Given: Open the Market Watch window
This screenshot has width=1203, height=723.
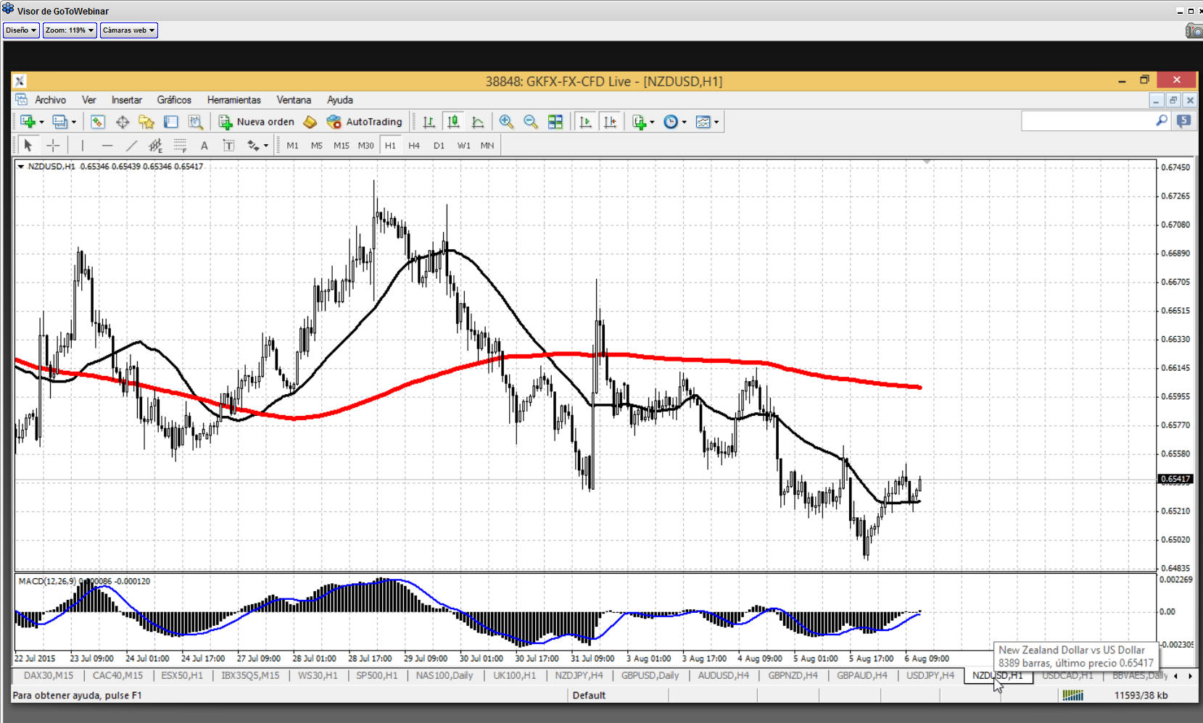Looking at the screenshot, I should point(98,122).
